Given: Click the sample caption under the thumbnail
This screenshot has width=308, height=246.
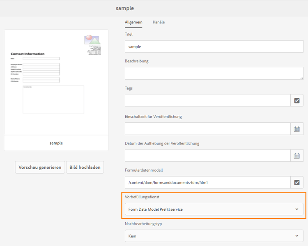Looking at the screenshot, I should 56,143.
